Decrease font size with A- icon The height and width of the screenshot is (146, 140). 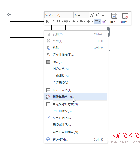point(97,15)
